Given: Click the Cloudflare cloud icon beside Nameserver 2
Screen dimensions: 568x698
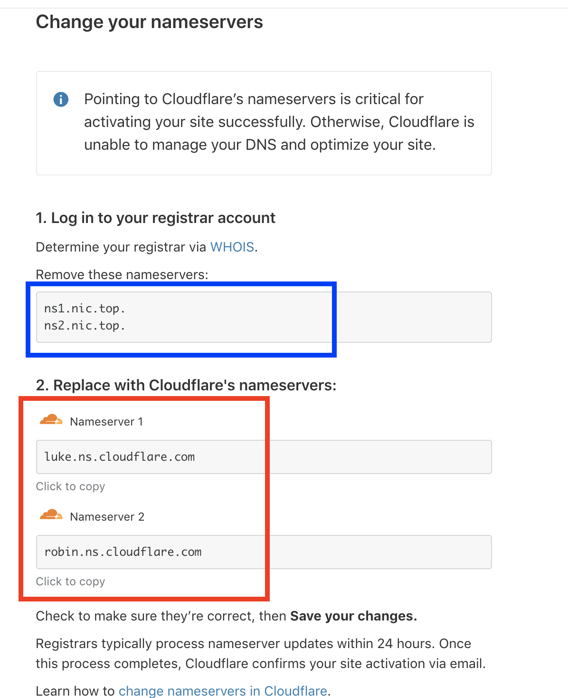Looking at the screenshot, I should (51, 515).
